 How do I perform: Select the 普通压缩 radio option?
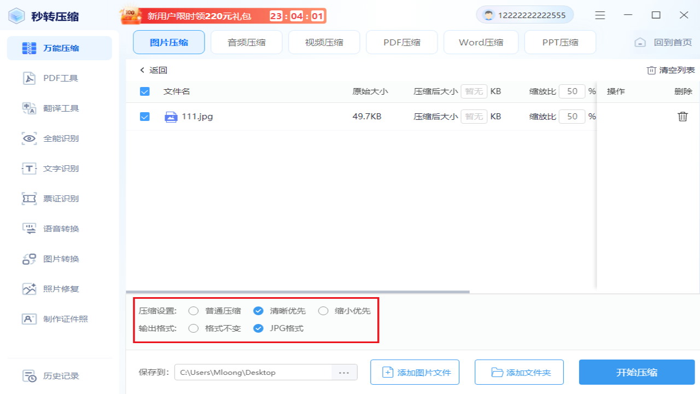(193, 310)
